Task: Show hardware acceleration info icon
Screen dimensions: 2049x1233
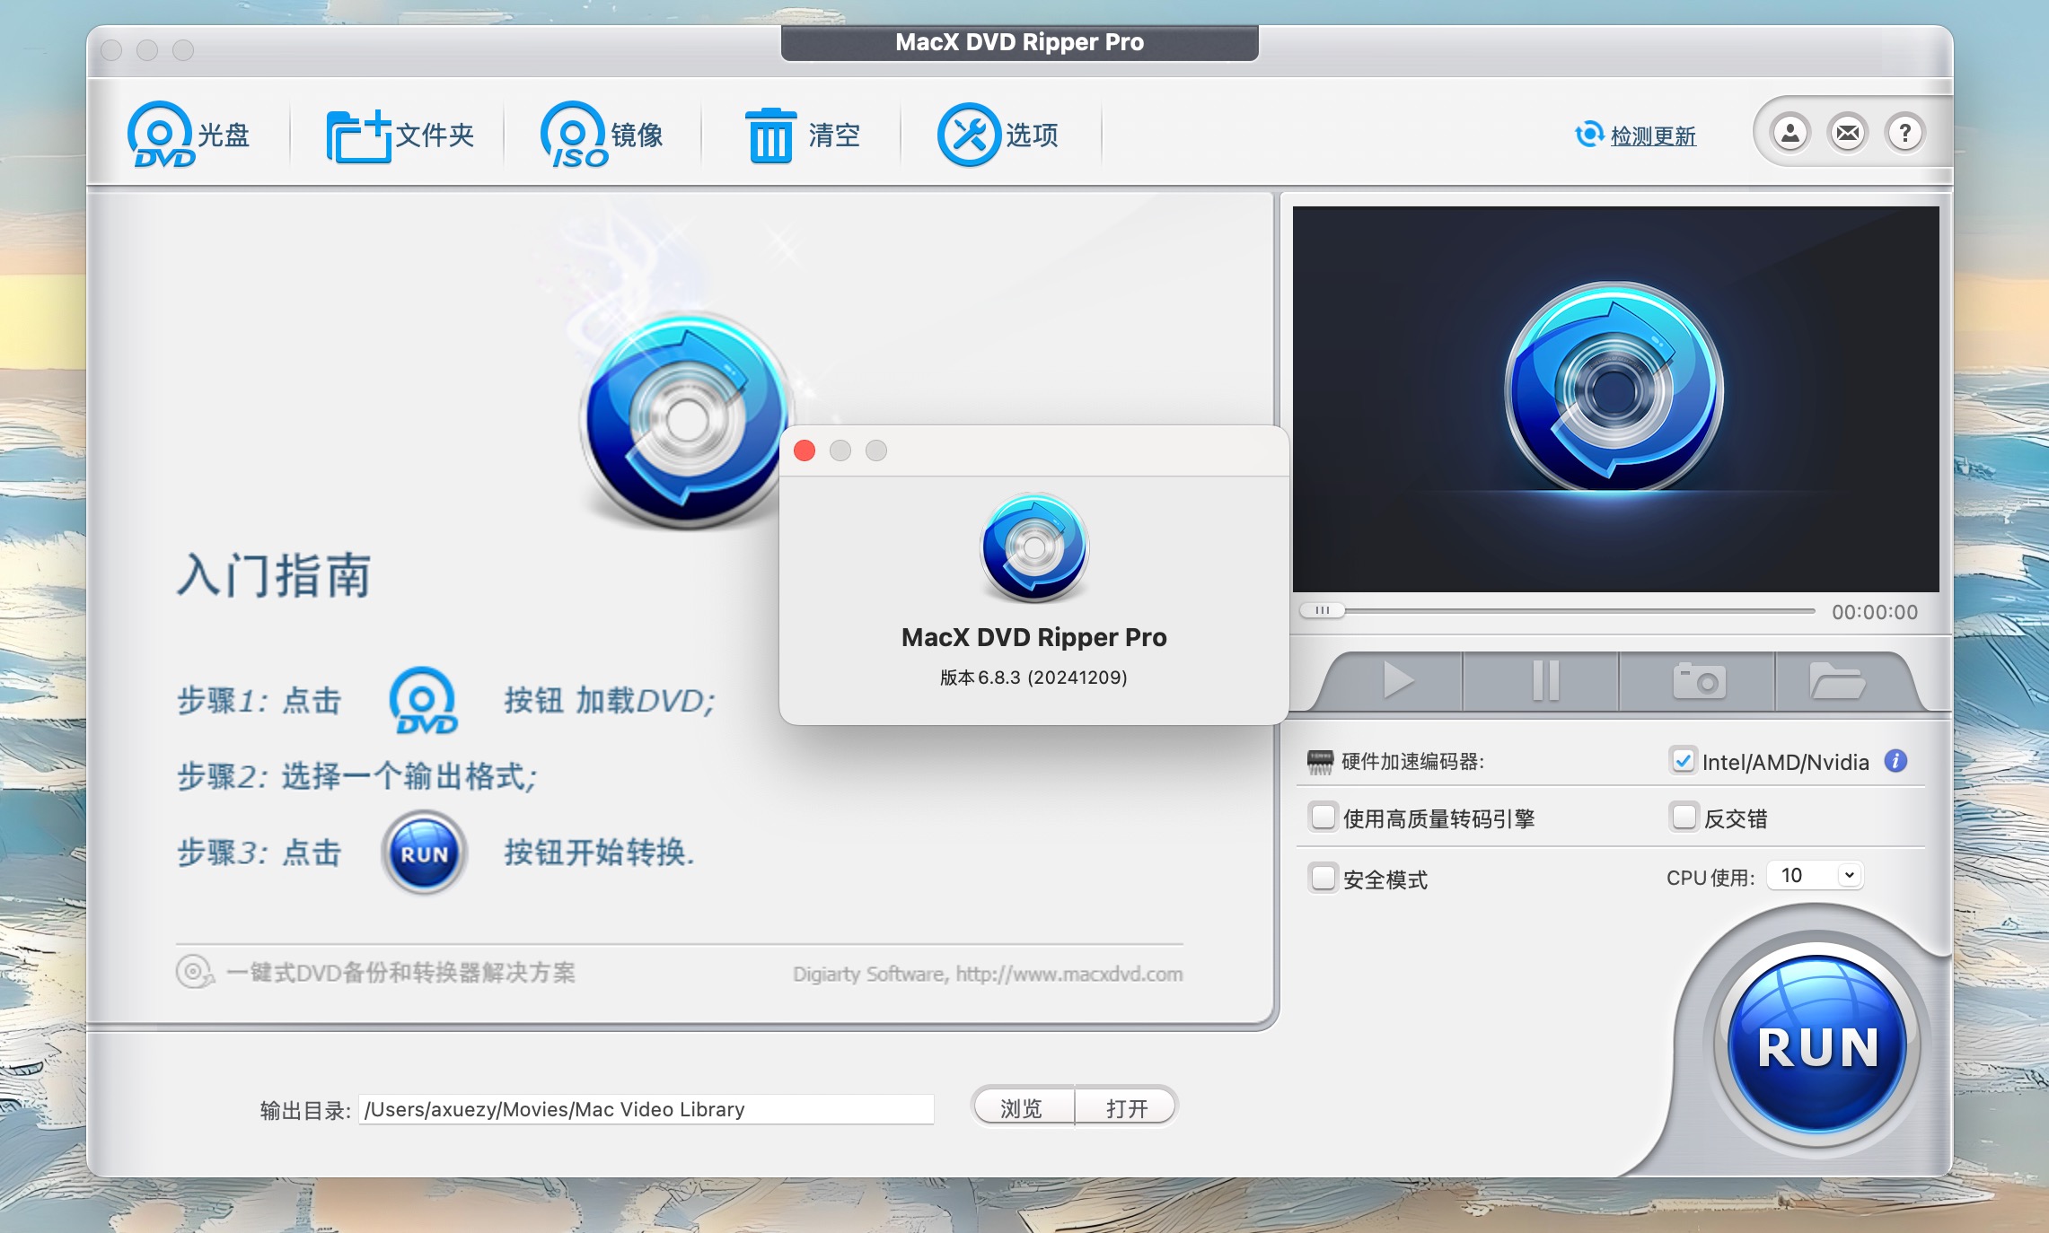Action: [x=1895, y=761]
